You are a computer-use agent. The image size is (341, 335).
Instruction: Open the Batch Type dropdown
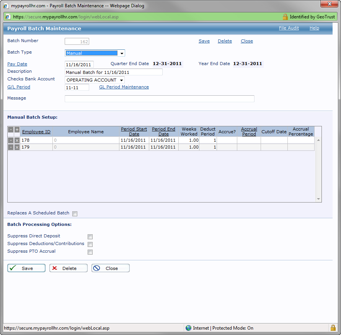[x=95, y=53]
